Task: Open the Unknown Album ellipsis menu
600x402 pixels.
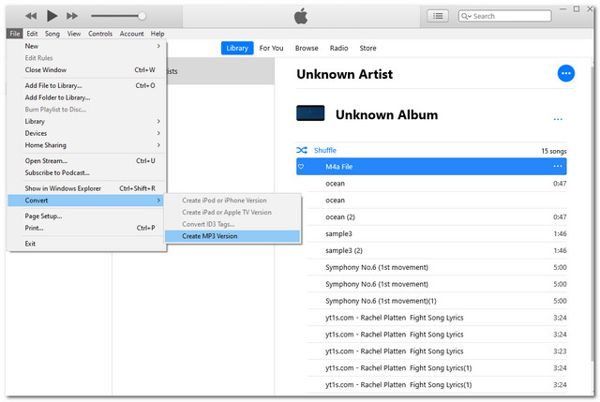Action: (558, 119)
